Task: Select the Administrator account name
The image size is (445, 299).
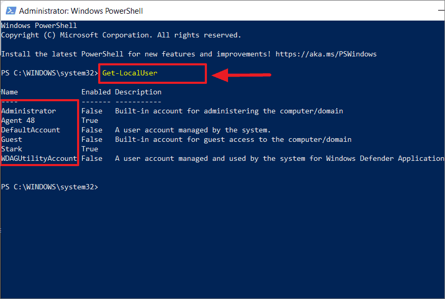Action: point(29,111)
